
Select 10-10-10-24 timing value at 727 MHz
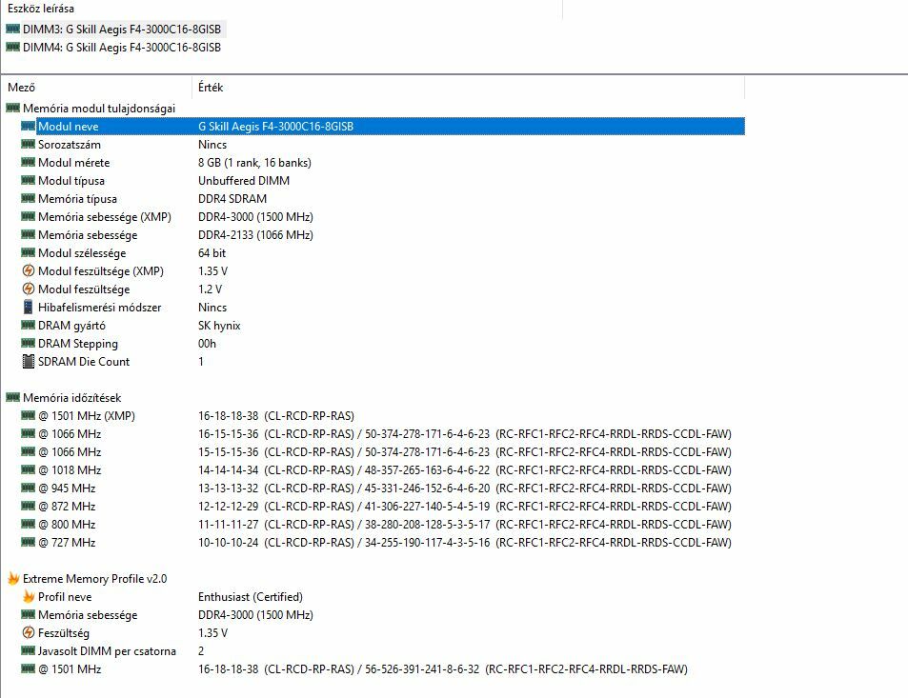click(464, 543)
